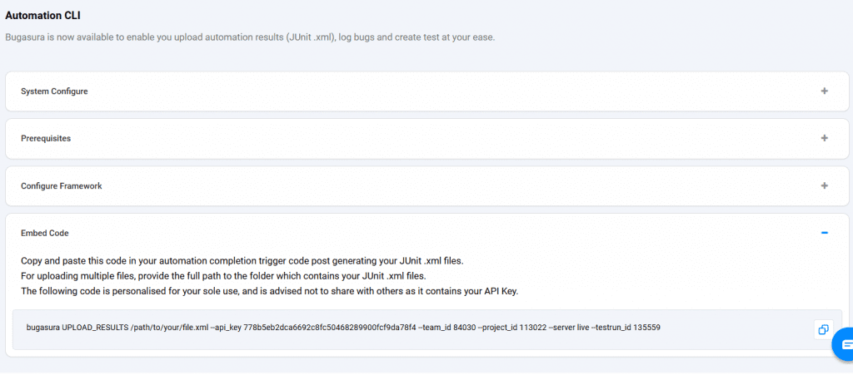Image resolution: width=853 pixels, height=375 pixels.
Task: Click the Bugasura description text under the heading
Action: [x=250, y=37]
